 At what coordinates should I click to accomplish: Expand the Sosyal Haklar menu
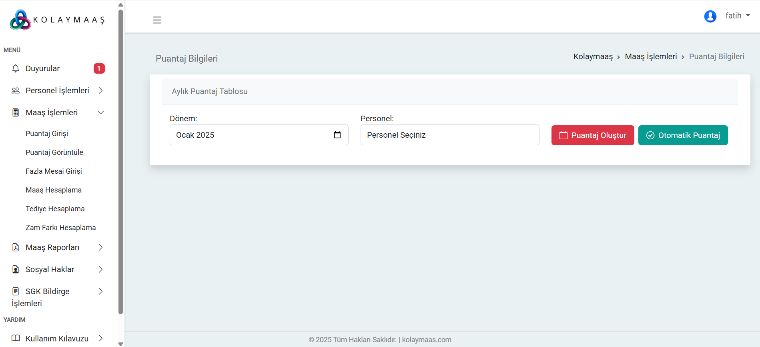click(100, 269)
